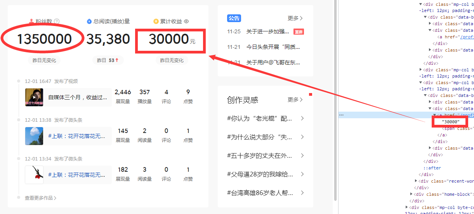Click the 4 评论 stat
The width and height of the screenshot is (474, 214).
(x=167, y=97)
